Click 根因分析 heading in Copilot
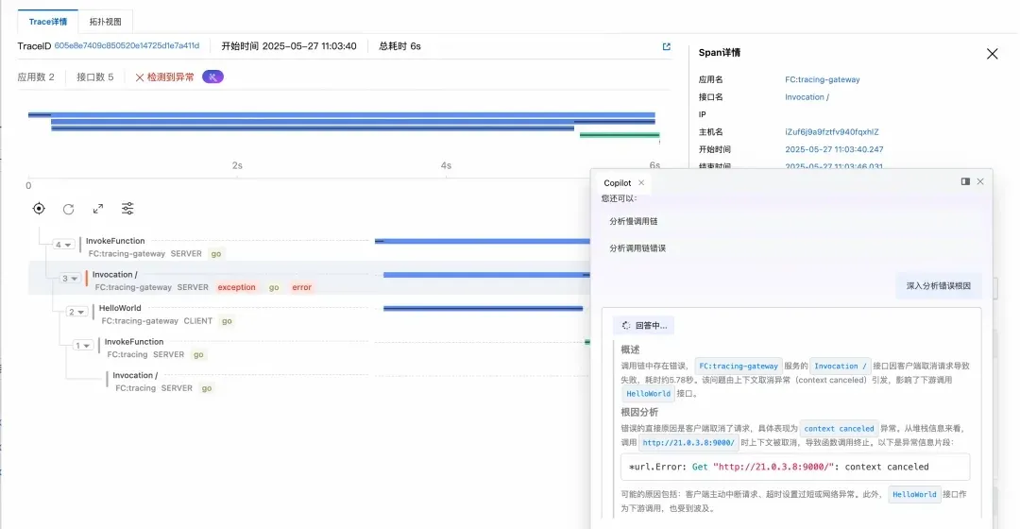 click(639, 413)
